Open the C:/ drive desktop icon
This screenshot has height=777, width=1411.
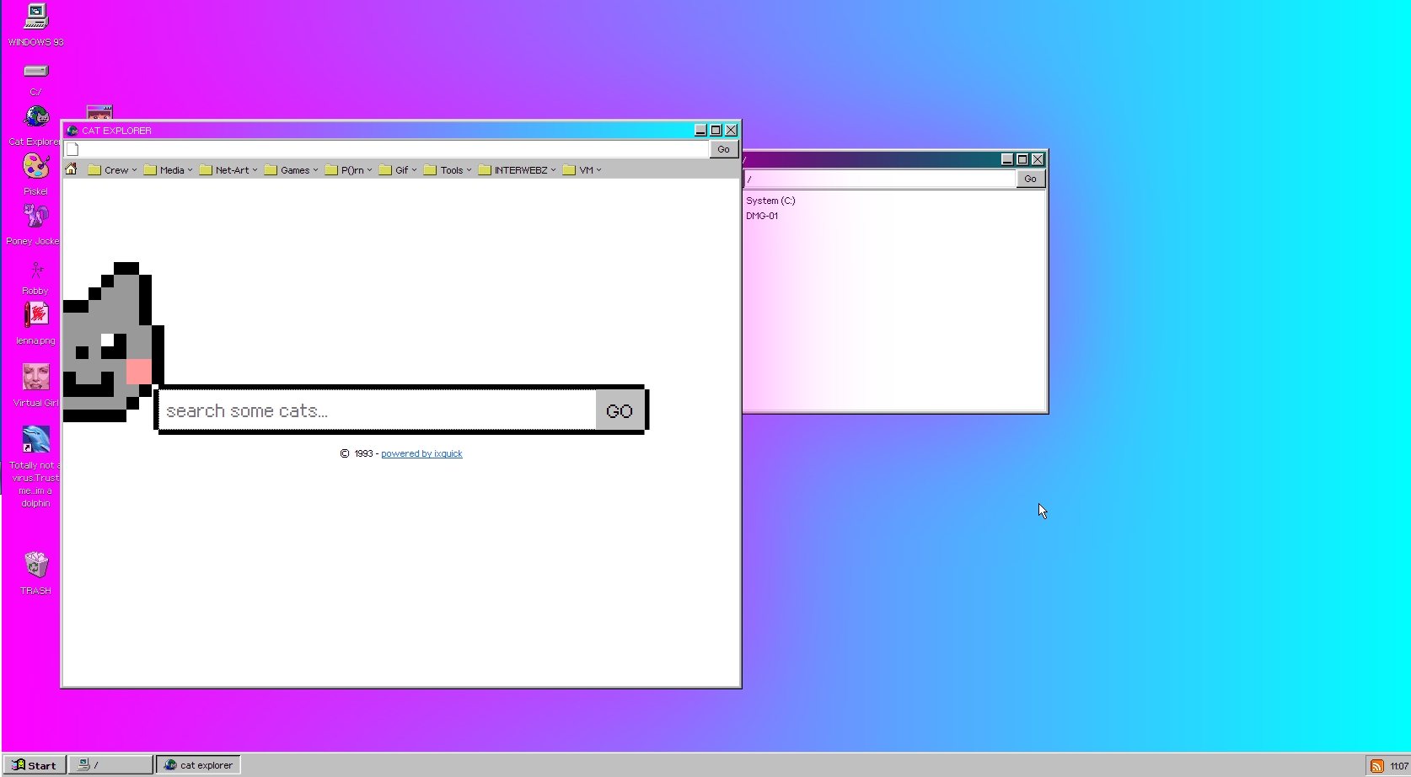pyautogui.click(x=35, y=72)
